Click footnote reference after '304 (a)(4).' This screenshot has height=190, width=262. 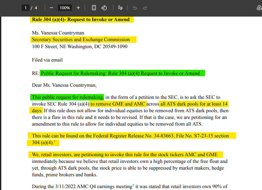coord(55,141)
